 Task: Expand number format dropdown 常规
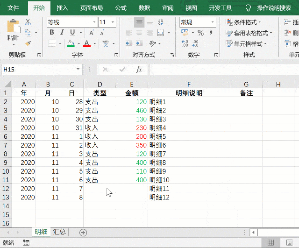[x=213, y=22]
